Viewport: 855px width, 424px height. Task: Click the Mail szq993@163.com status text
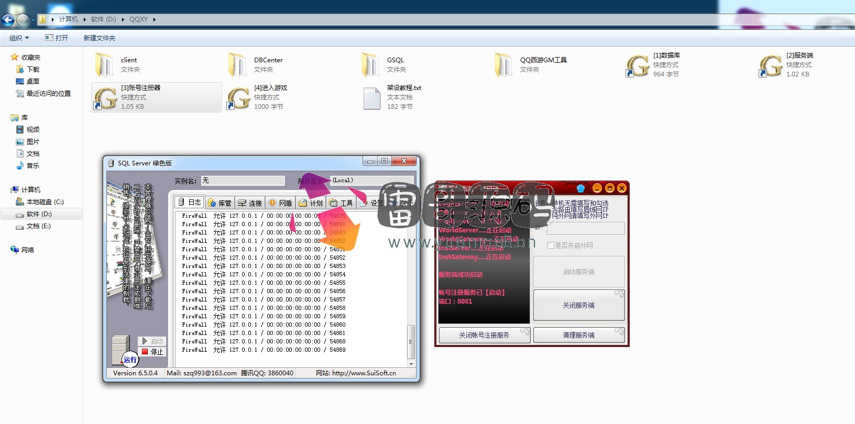[x=202, y=373]
